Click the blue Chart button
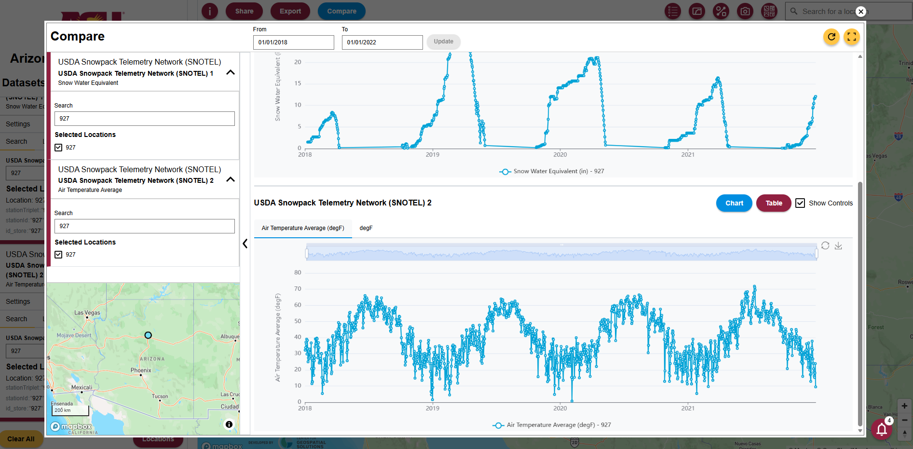This screenshot has width=913, height=449. coord(734,203)
